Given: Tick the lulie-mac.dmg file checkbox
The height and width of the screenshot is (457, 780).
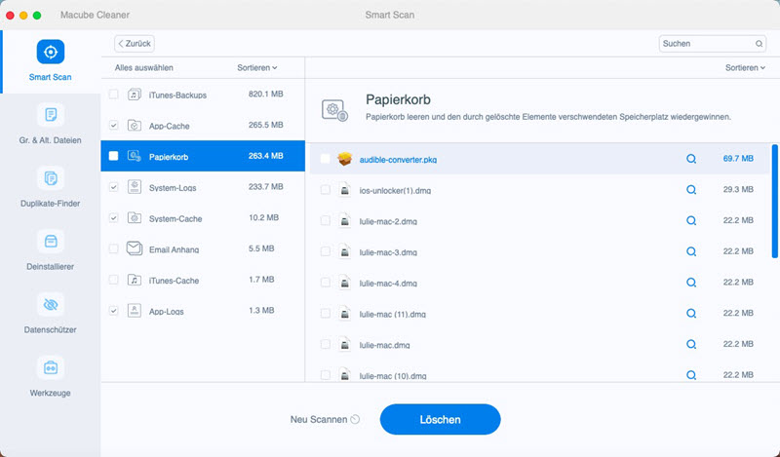Looking at the screenshot, I should click(x=325, y=344).
